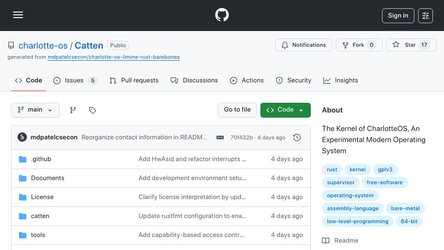This screenshot has width=444, height=250.
Task: Click the Public visibility label
Action: (x=118, y=45)
